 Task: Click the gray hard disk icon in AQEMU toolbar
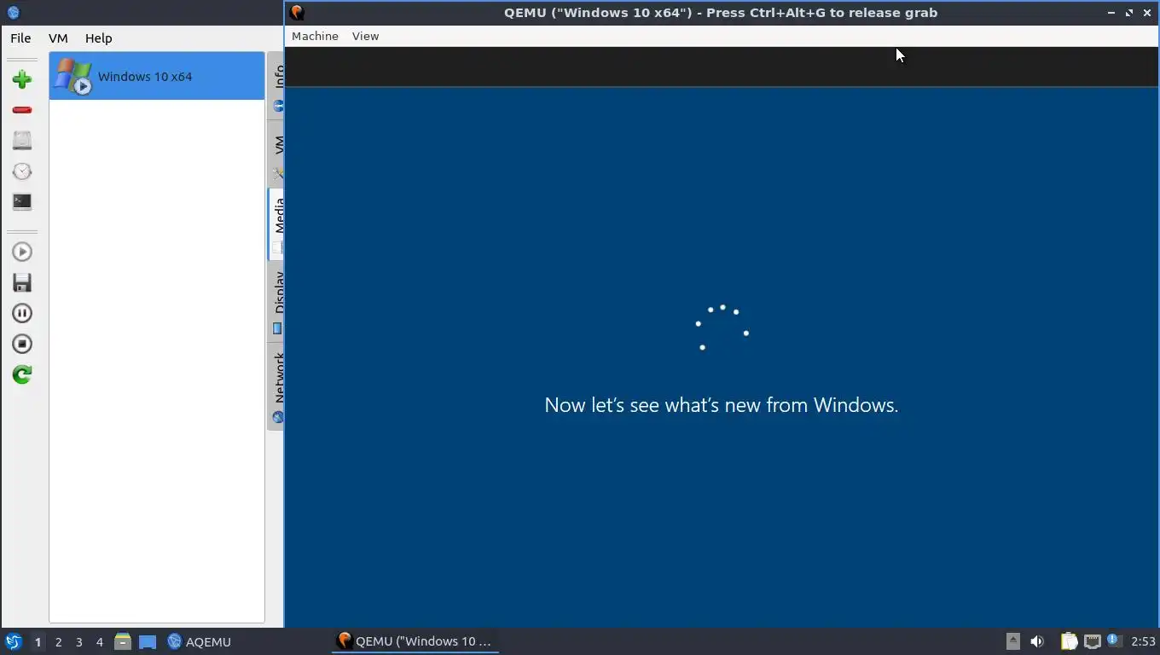pyautogui.click(x=22, y=141)
